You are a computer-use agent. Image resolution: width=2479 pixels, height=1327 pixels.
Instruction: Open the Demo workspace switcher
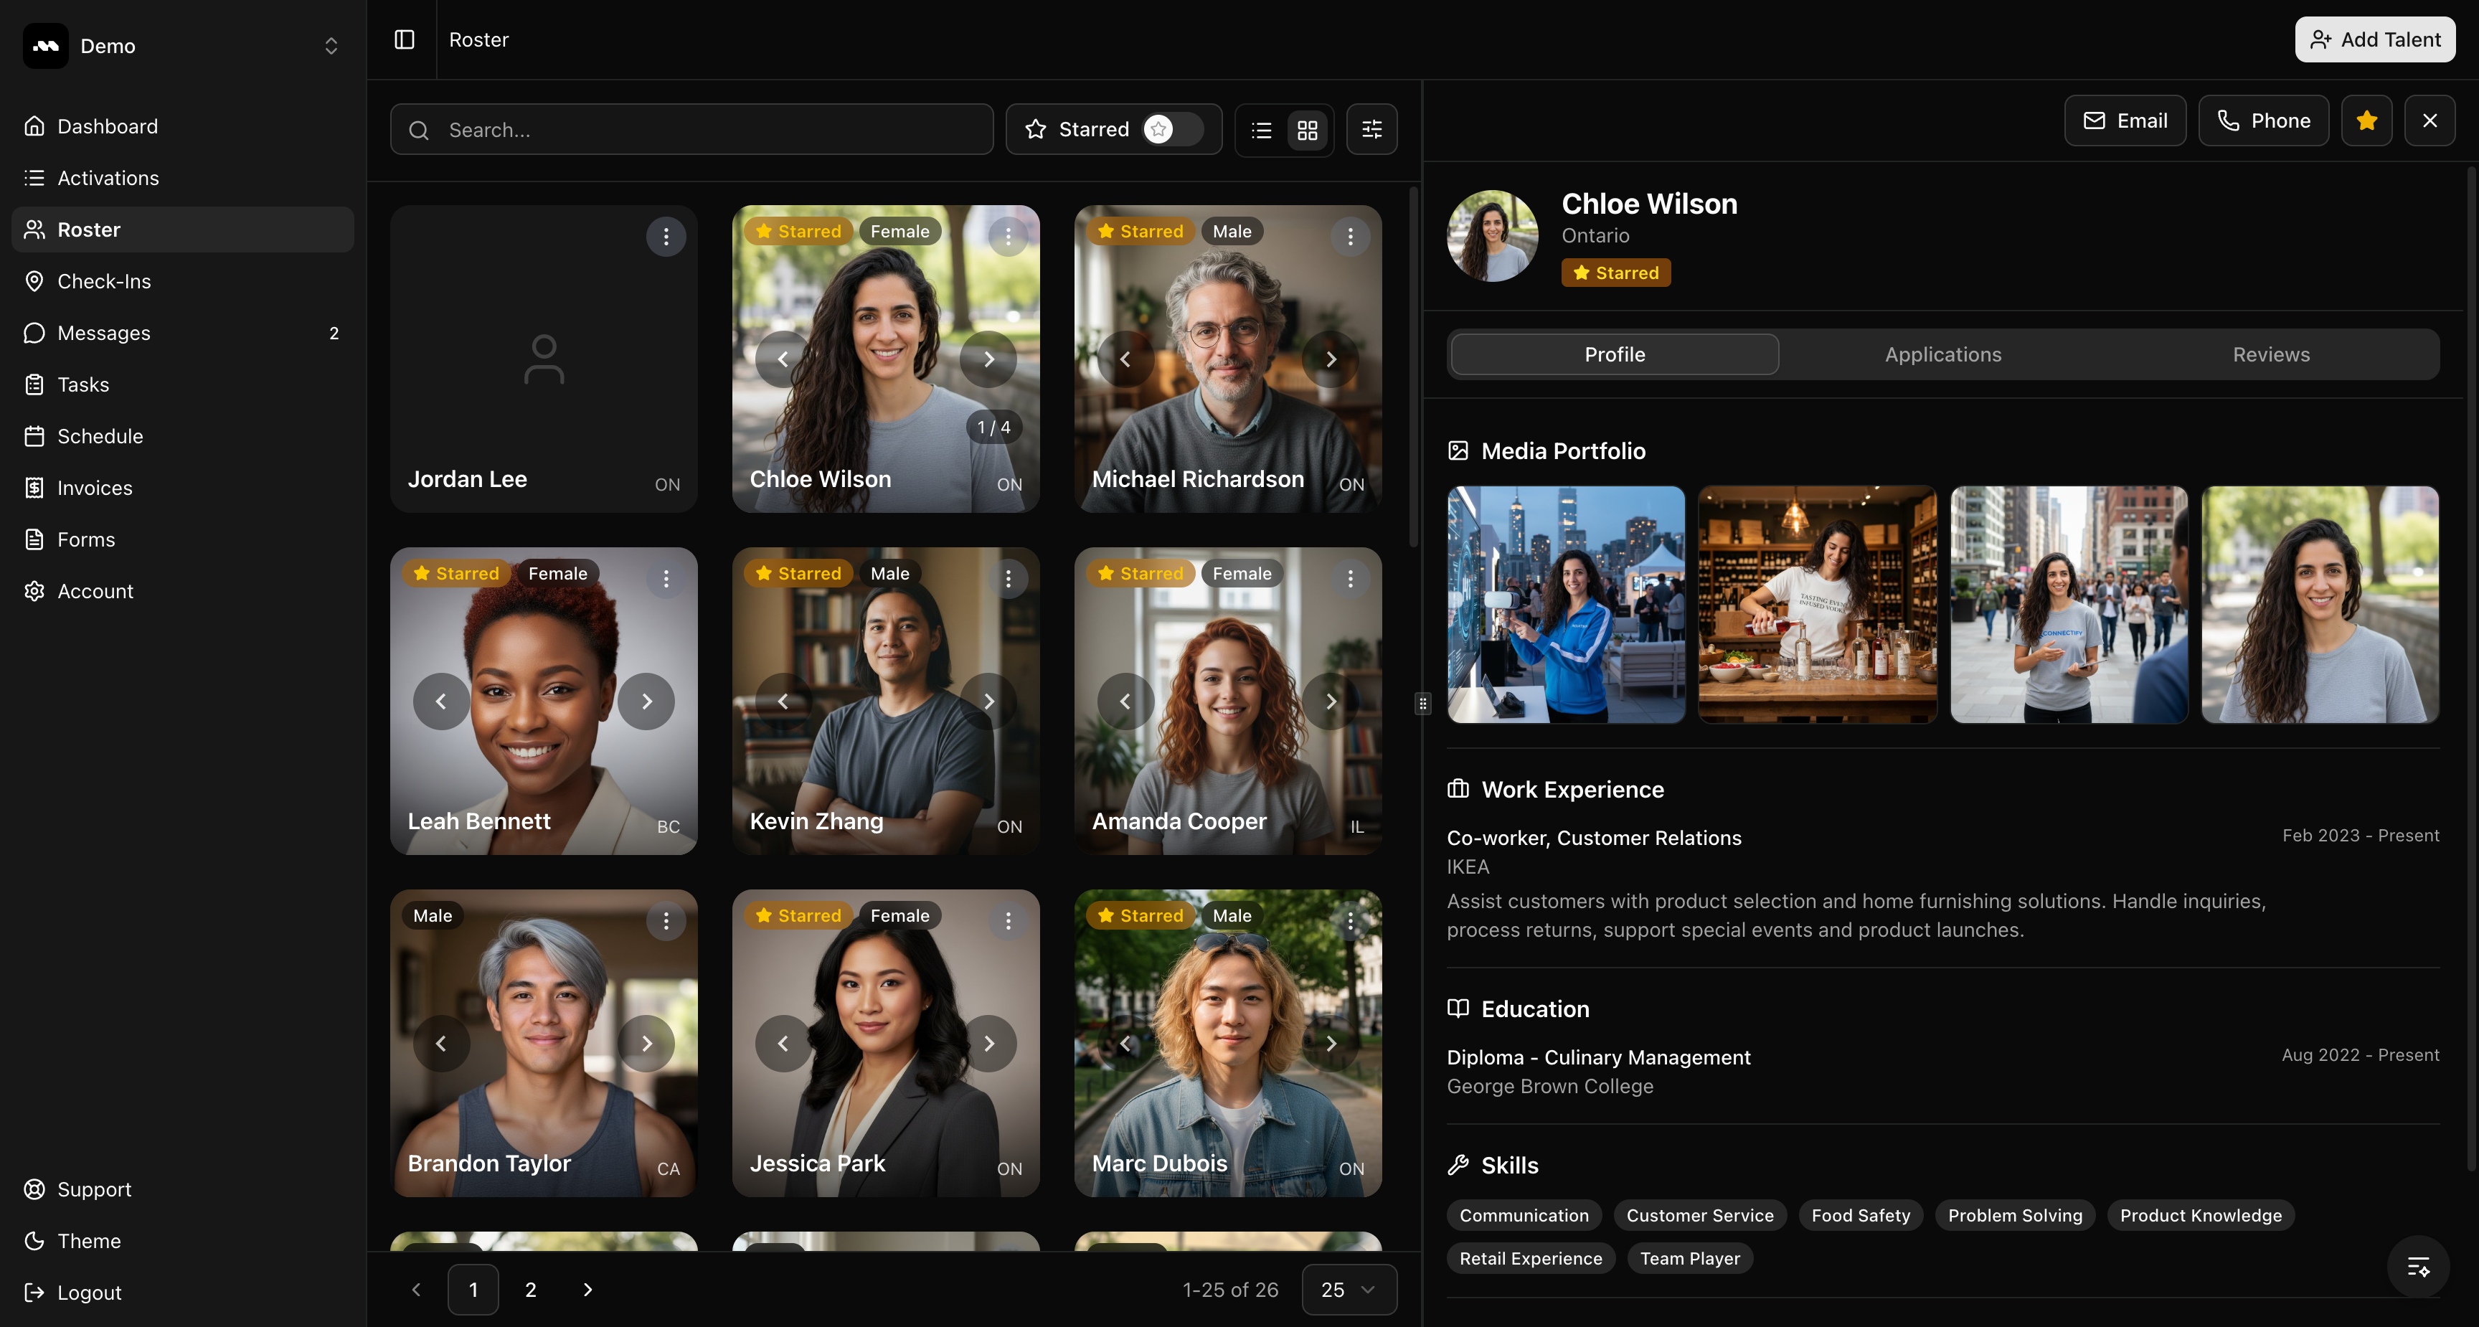[x=183, y=46]
